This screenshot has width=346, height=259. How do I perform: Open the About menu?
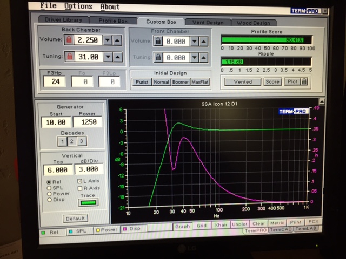pos(110,7)
